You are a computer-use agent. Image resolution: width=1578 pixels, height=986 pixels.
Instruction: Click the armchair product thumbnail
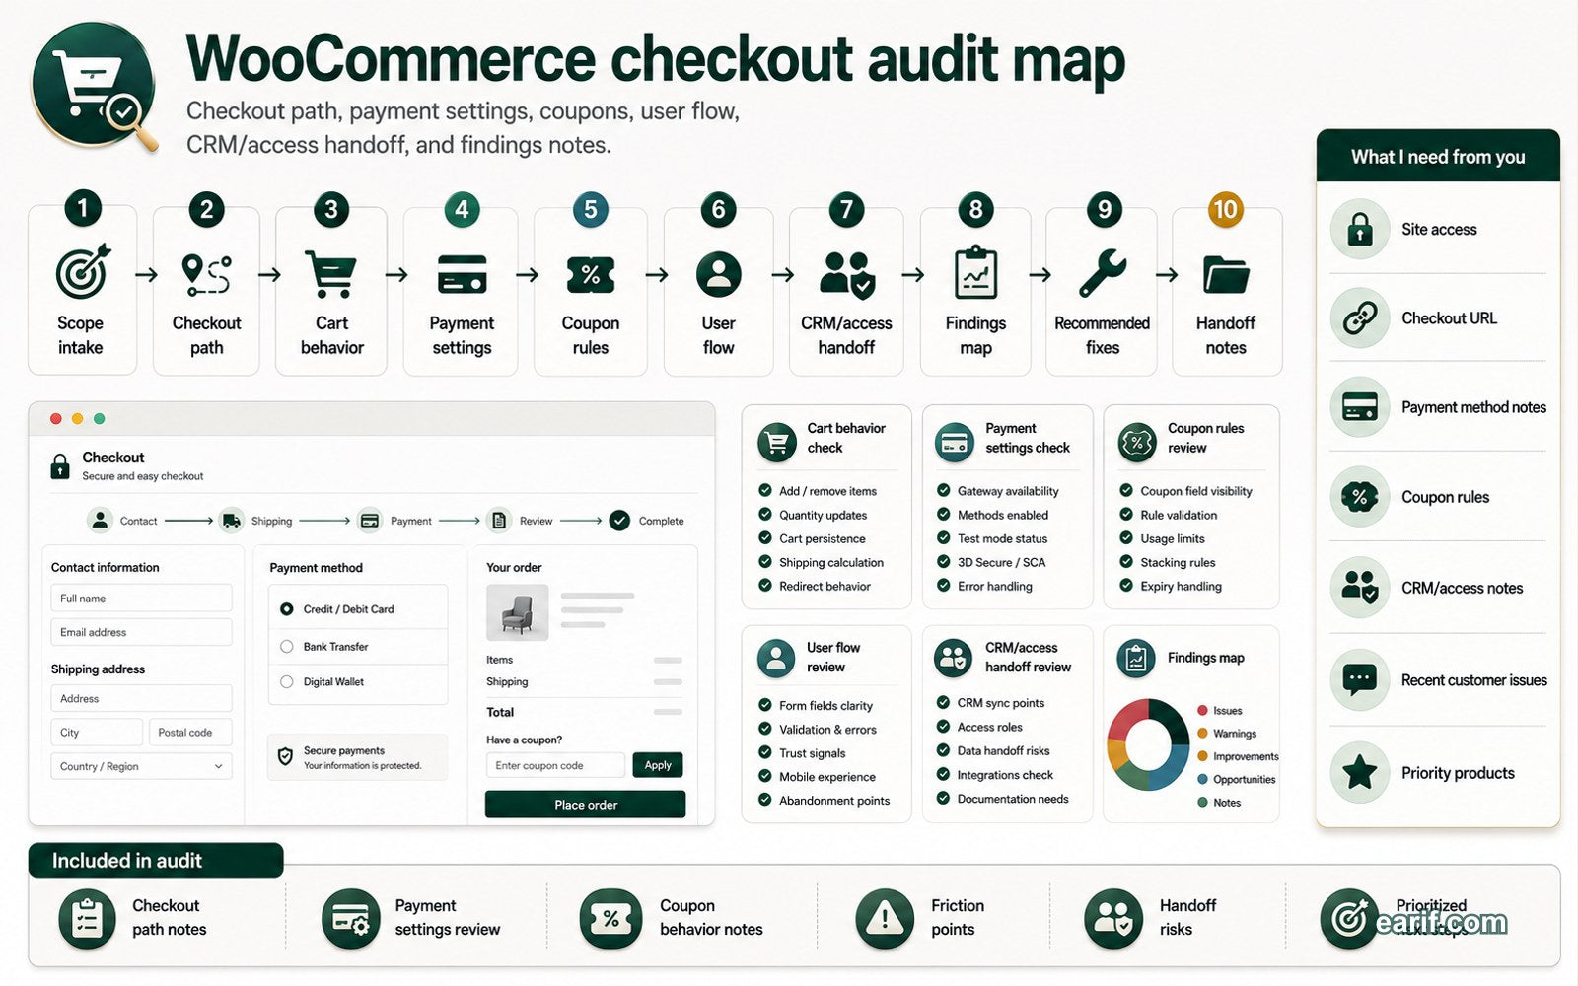coord(517,613)
